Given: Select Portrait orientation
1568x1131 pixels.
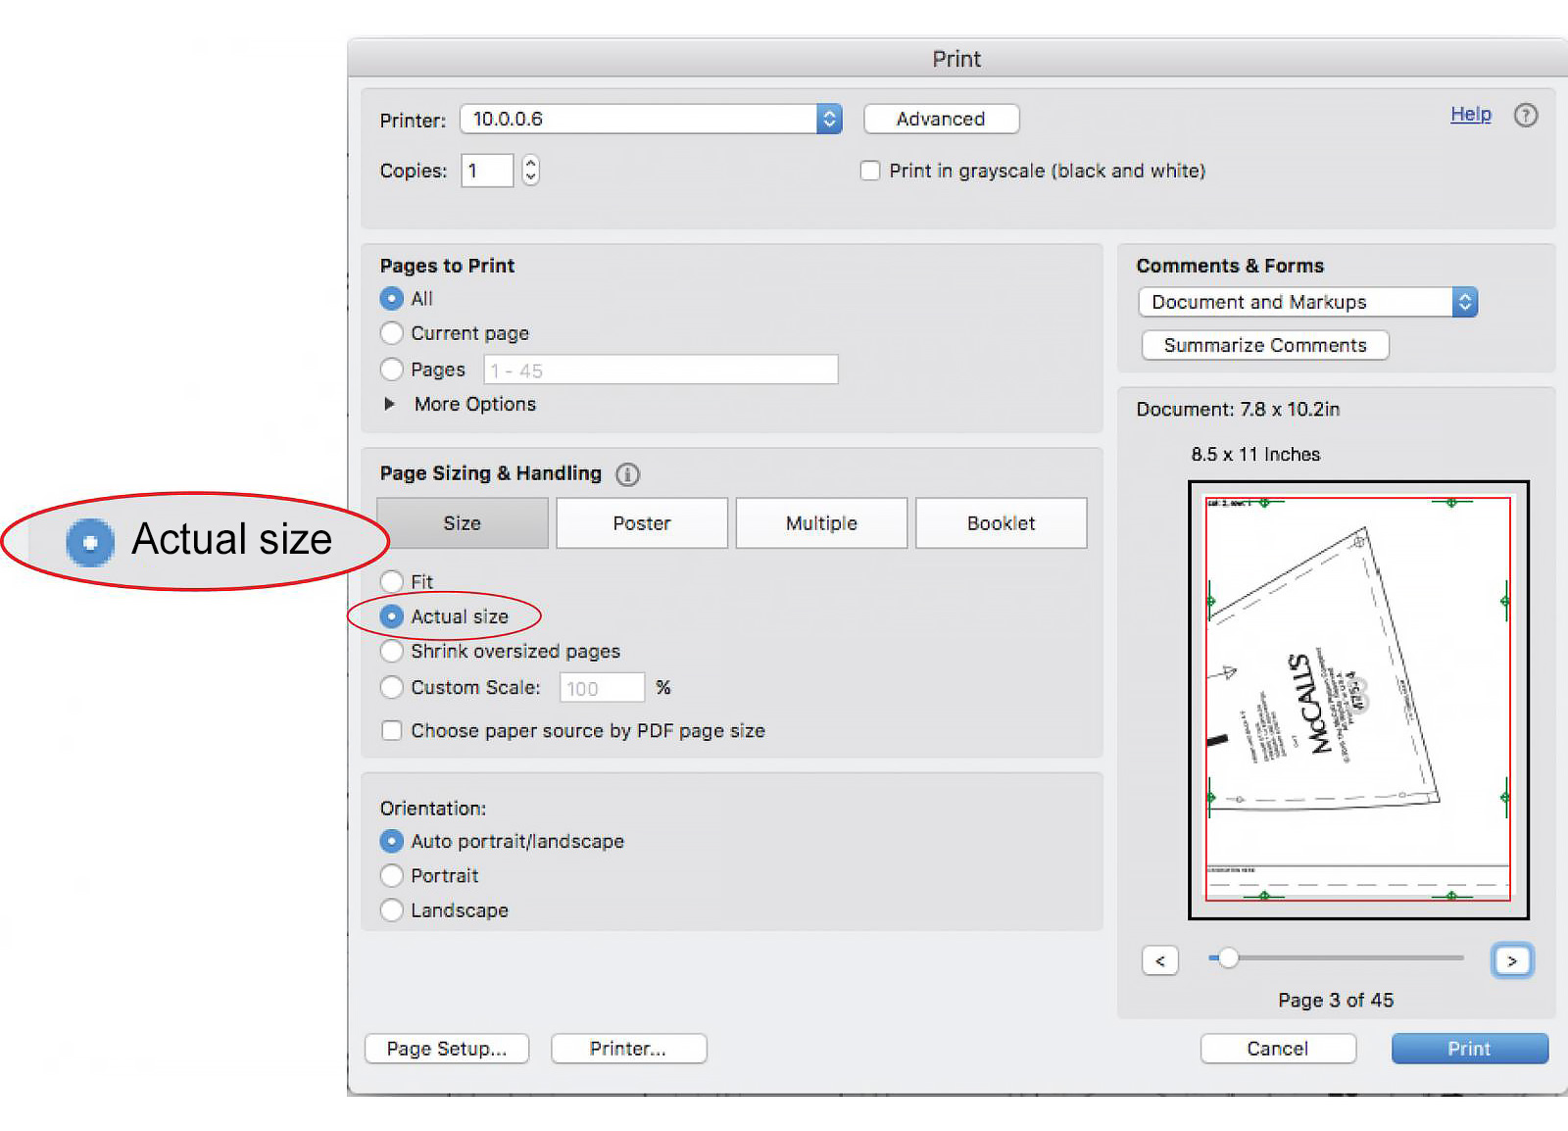Looking at the screenshot, I should coord(391,875).
